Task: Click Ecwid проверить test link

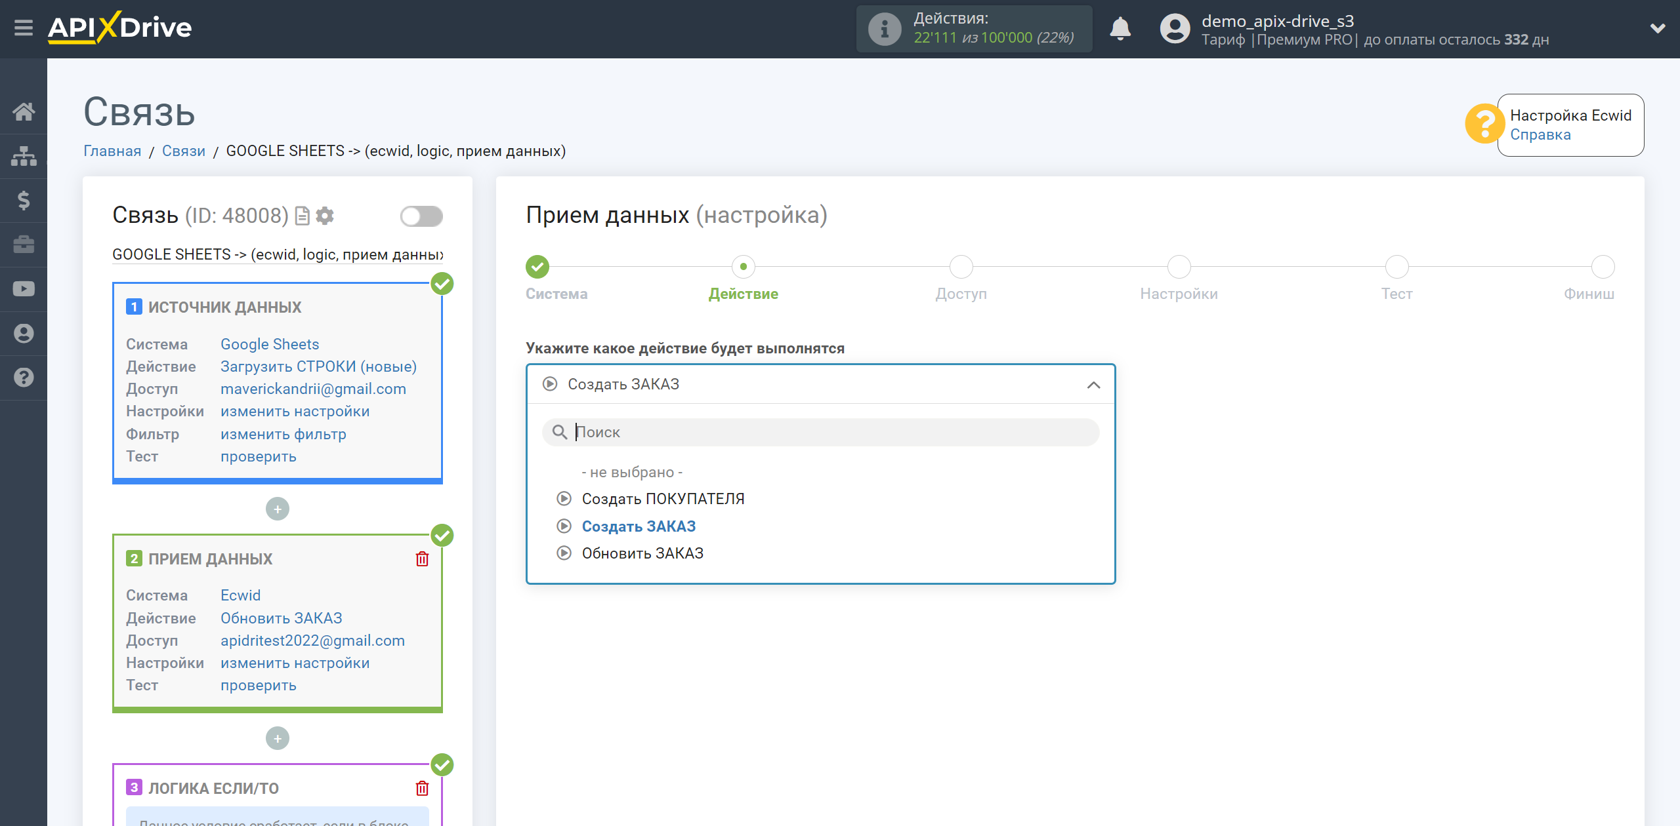Action: click(x=258, y=686)
